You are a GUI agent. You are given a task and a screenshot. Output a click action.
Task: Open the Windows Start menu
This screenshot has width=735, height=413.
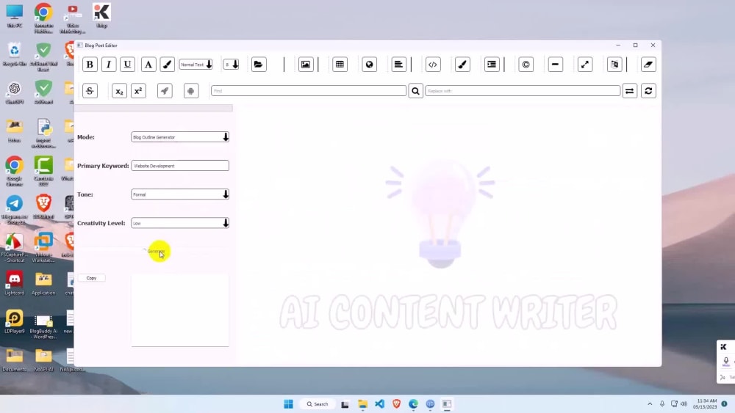pos(288,404)
